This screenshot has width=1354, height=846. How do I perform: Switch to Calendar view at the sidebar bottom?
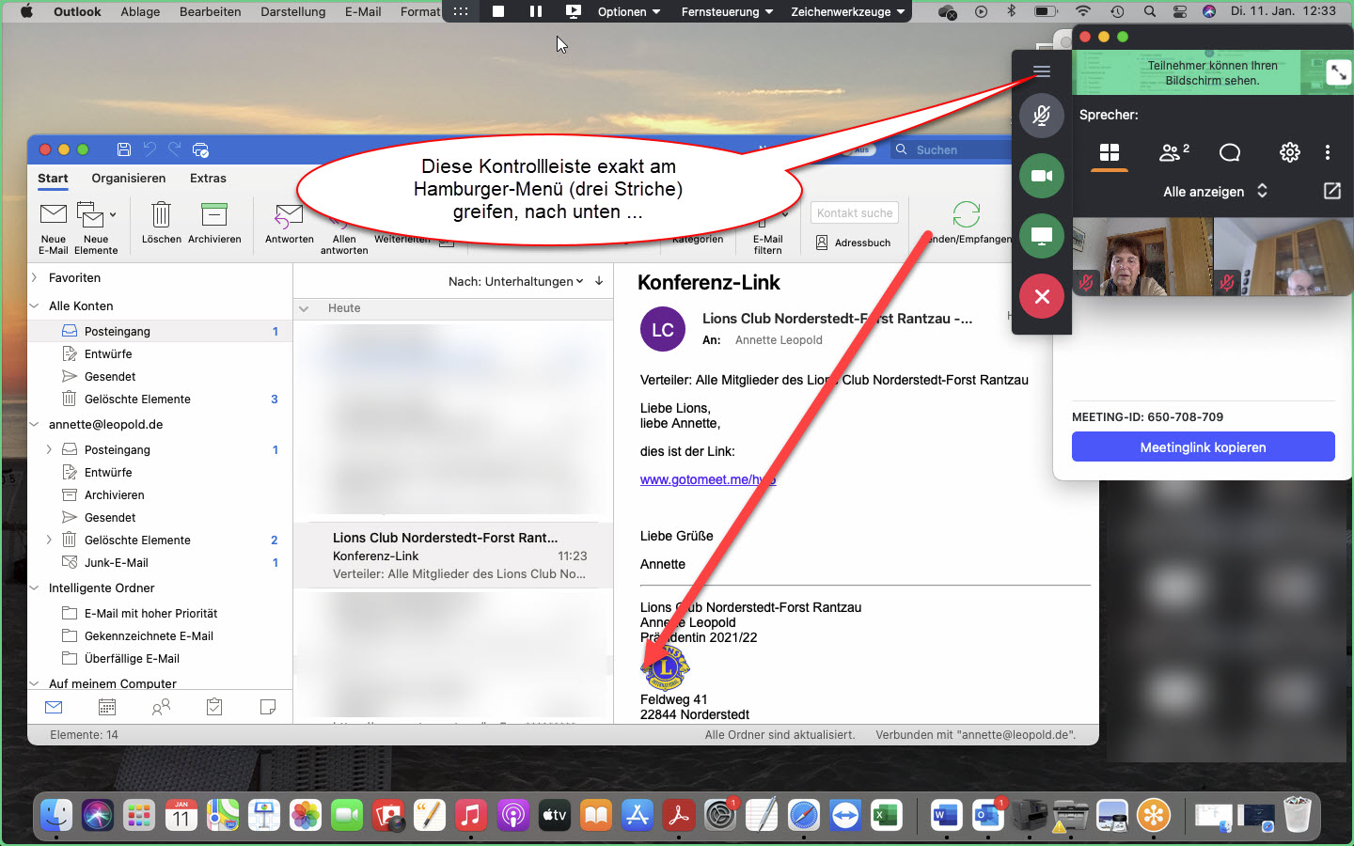(107, 707)
